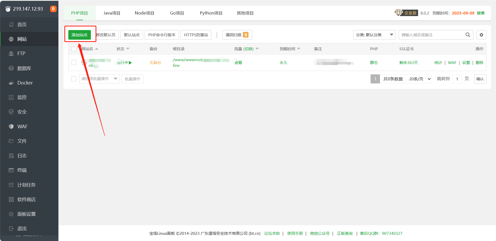Open the 统计 link for the site
Image resolution: width=496 pixels, height=241 pixels.
click(438, 62)
